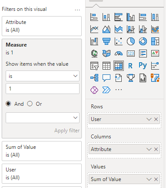Screen dimensions: 166x188
Task: Select the Ribbon chart visual
Action: [155, 29]
